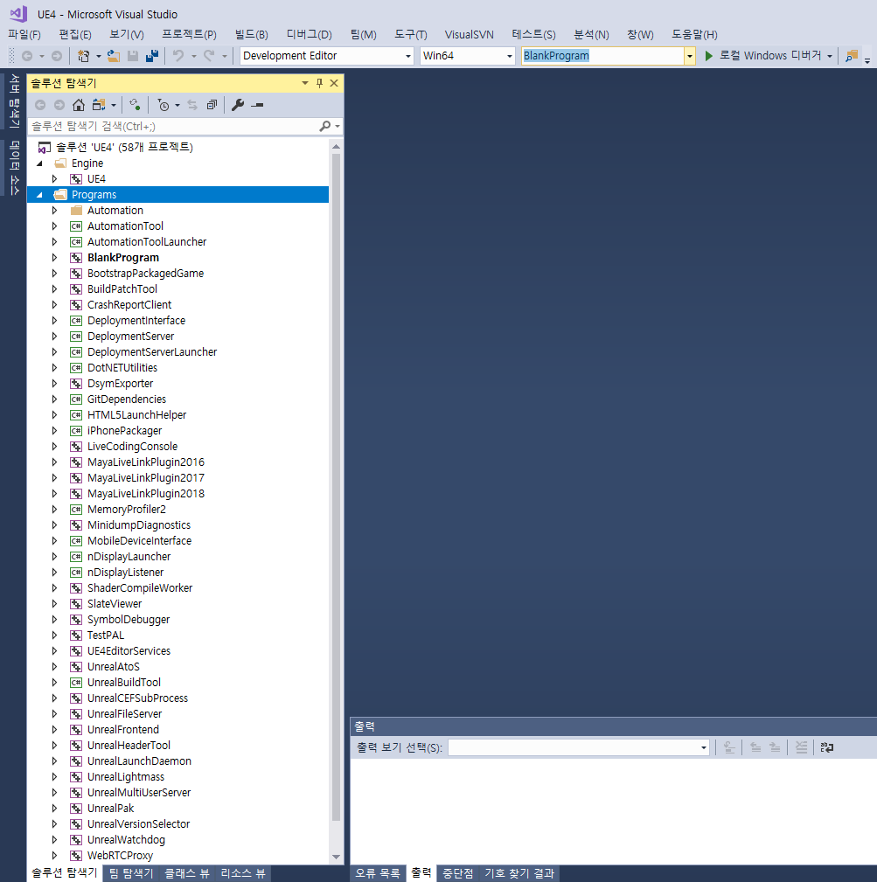Select the SlateViewer project row
The width and height of the screenshot is (877, 882).
(177, 603)
